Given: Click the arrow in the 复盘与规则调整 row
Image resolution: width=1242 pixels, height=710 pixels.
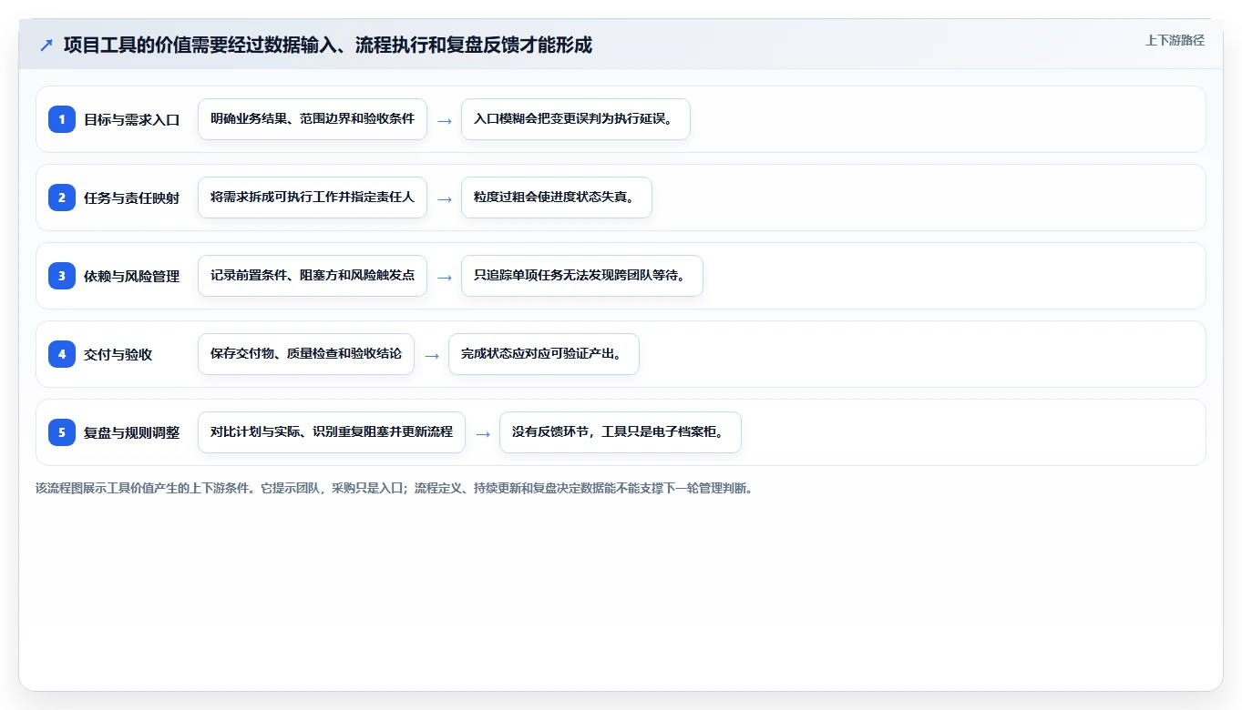Looking at the screenshot, I should click(x=483, y=434).
